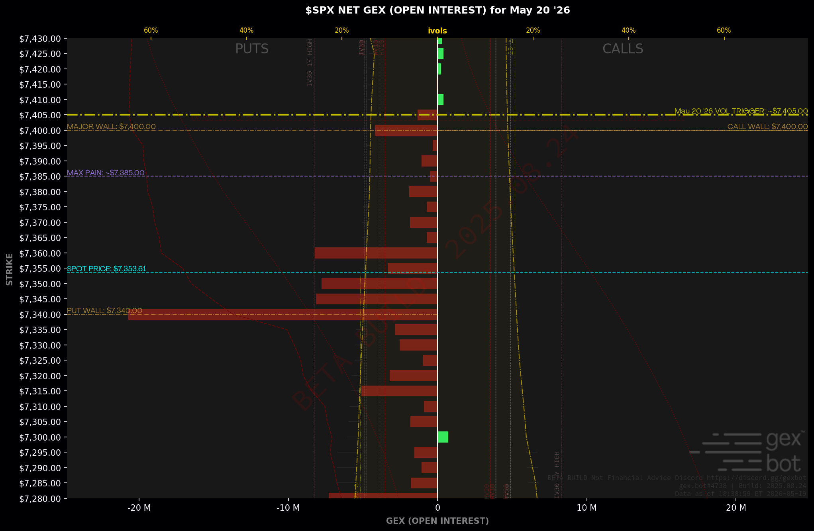Click the "10 M" x-axis tick
The image size is (814, 531).
pos(587,507)
